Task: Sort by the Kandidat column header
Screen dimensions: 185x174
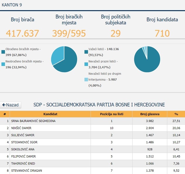Action: click(50, 114)
